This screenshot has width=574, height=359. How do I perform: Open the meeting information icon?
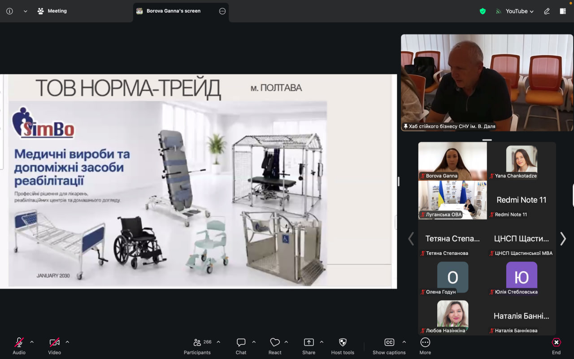pos(9,11)
